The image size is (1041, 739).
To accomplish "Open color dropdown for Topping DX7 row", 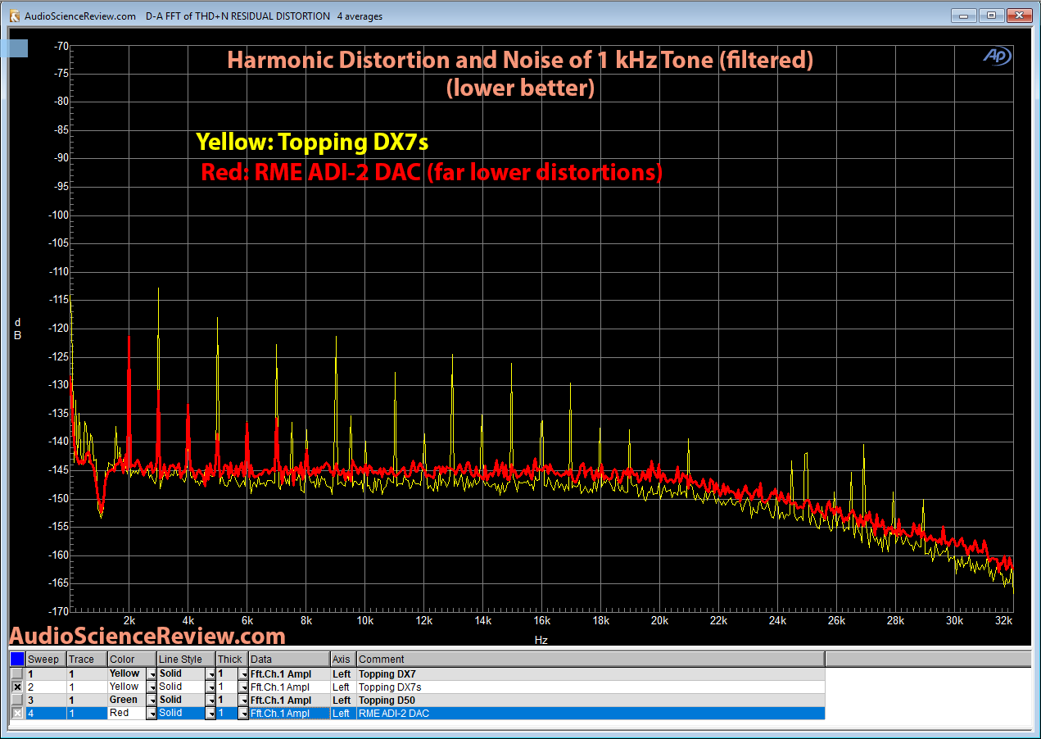I will pos(151,673).
